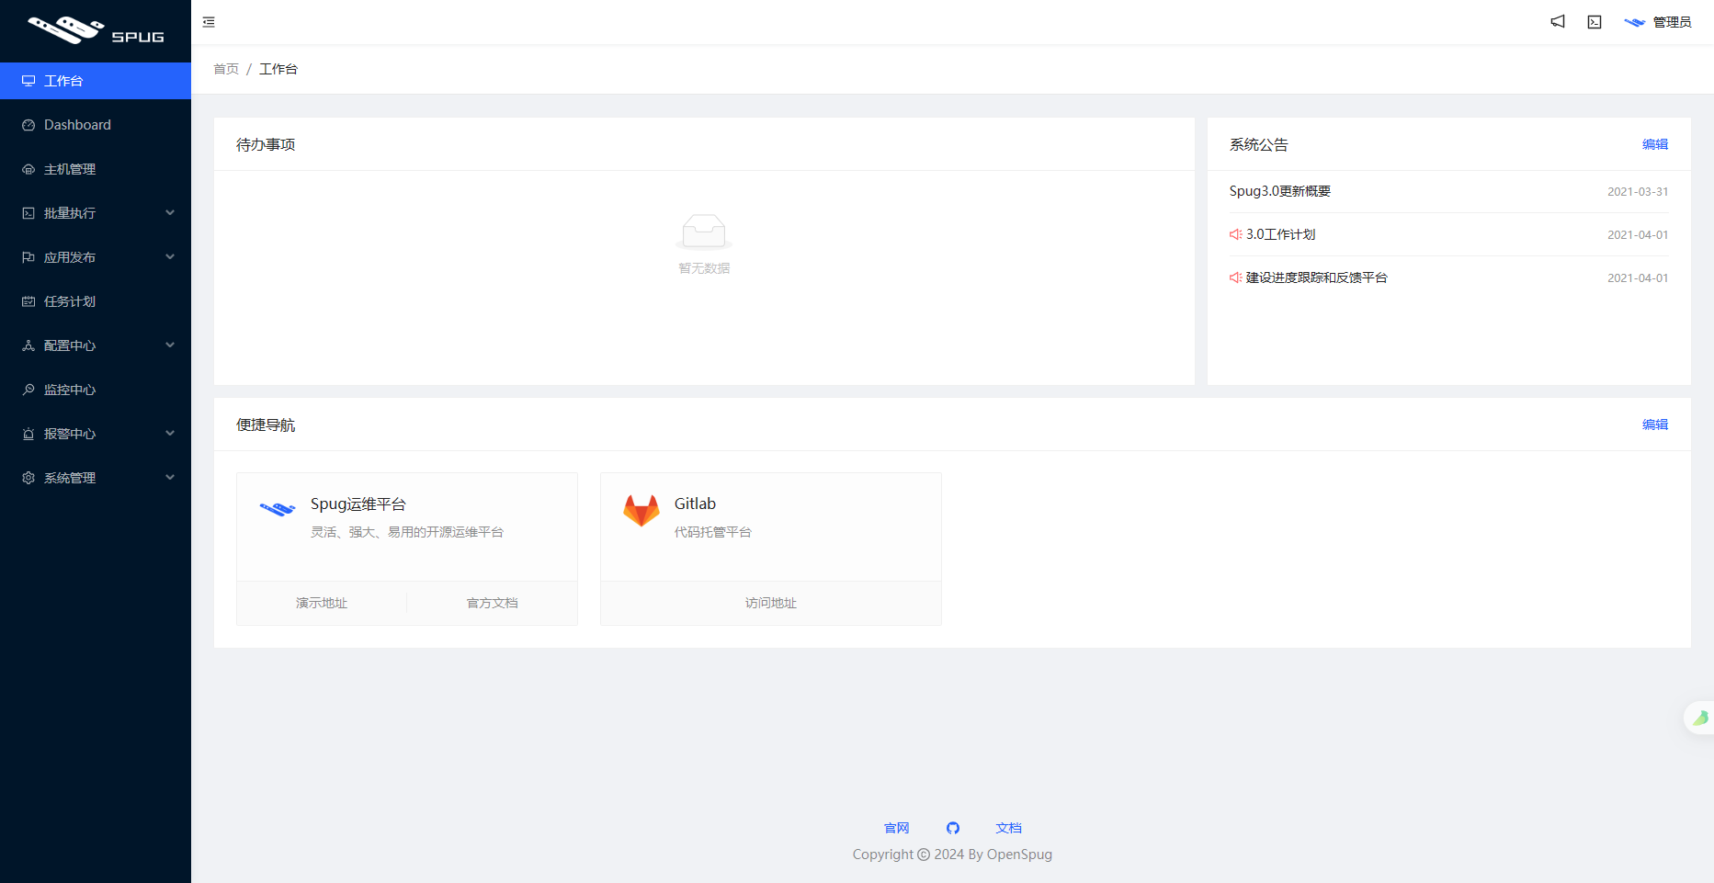Click the floating leaf widget at right edge

click(1699, 718)
